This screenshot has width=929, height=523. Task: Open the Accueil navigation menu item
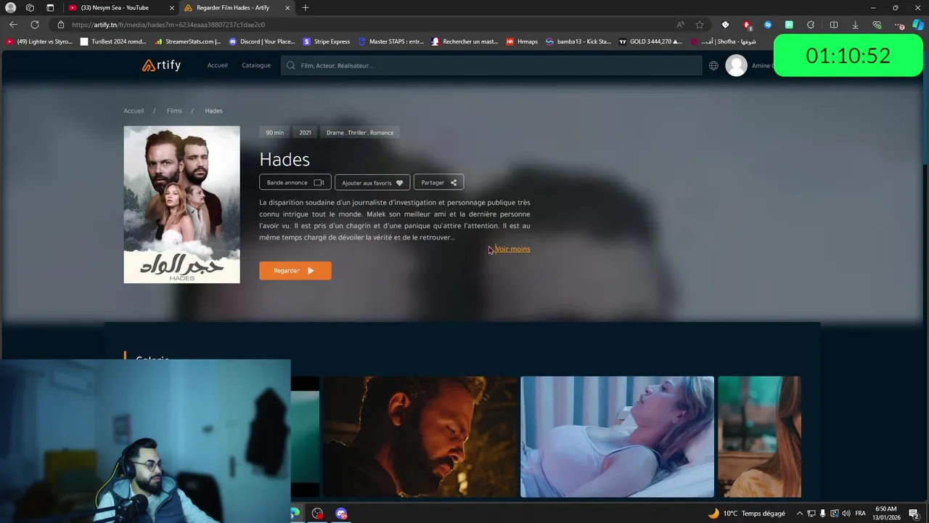click(x=217, y=65)
